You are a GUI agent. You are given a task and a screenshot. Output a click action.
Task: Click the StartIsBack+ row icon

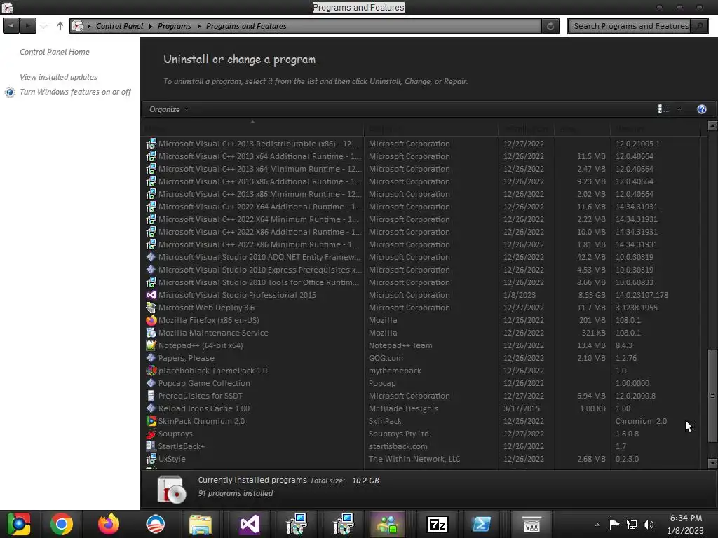151,446
